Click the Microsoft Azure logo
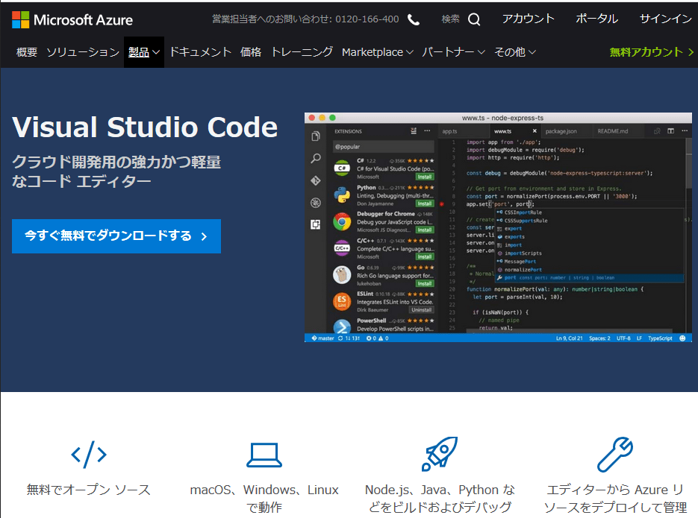 coord(72,20)
